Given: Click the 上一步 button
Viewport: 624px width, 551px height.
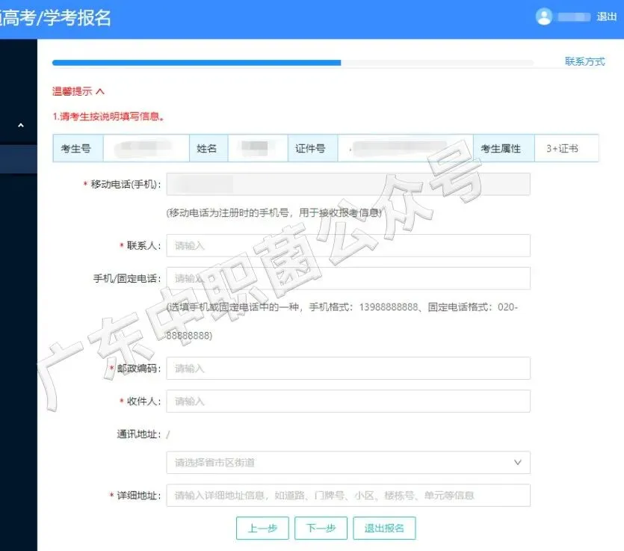Looking at the screenshot, I should 262,529.
